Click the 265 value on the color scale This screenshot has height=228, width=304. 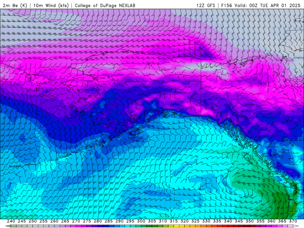click(65, 221)
